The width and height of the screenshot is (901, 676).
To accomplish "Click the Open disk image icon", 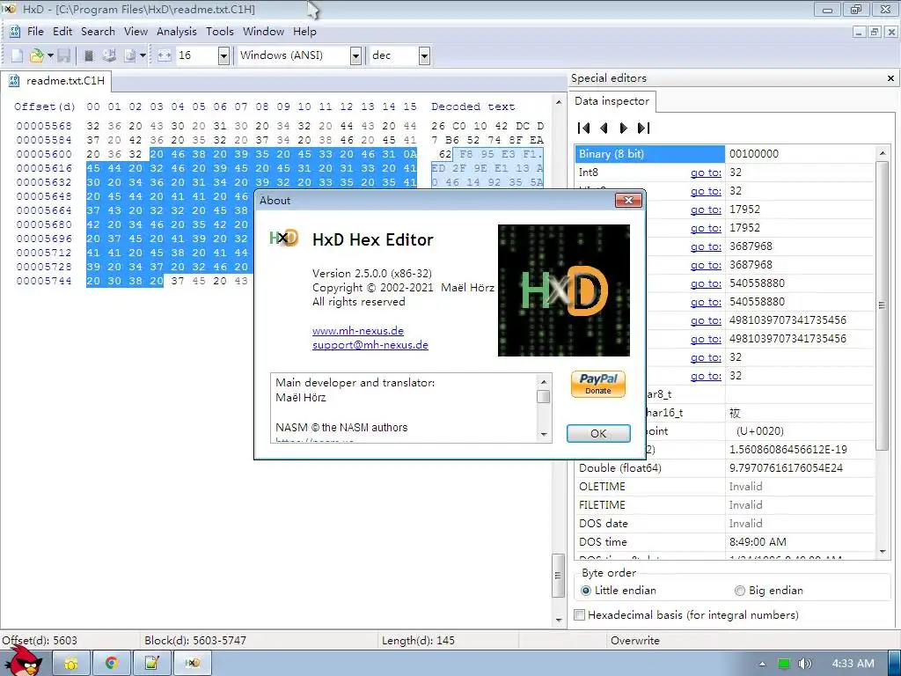I will 130,55.
